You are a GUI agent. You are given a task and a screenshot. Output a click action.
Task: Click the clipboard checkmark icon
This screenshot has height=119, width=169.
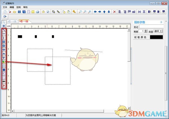48,12
